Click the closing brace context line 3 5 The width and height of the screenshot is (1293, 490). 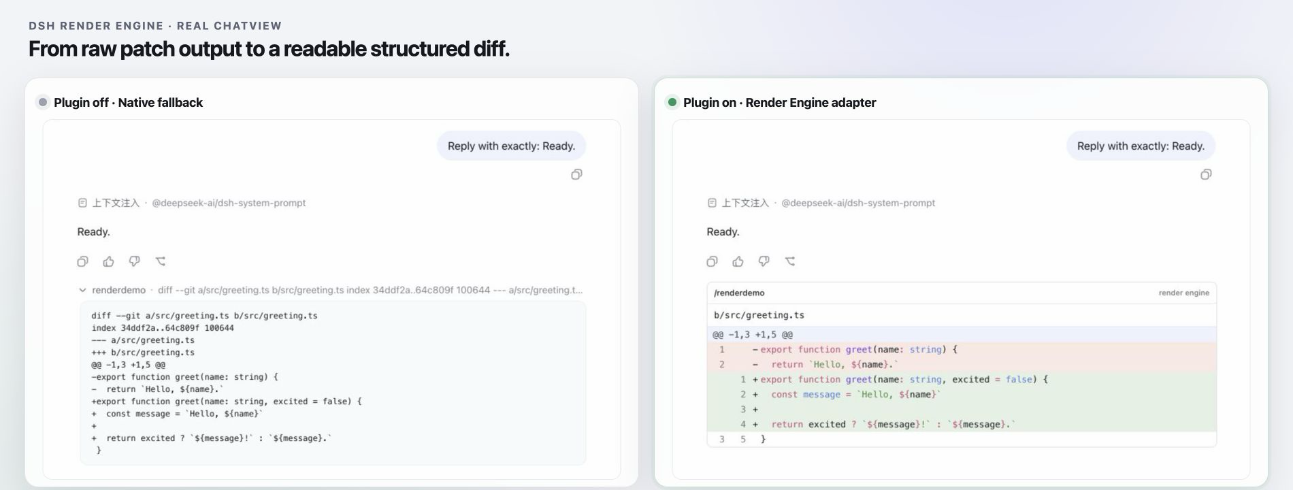(x=962, y=439)
